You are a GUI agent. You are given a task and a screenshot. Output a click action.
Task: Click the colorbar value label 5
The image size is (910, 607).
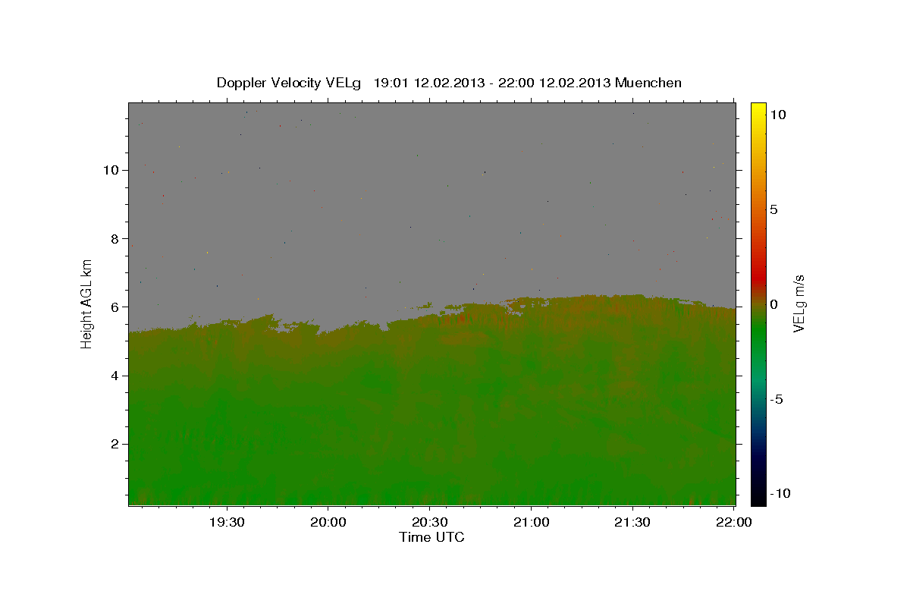pos(774,209)
